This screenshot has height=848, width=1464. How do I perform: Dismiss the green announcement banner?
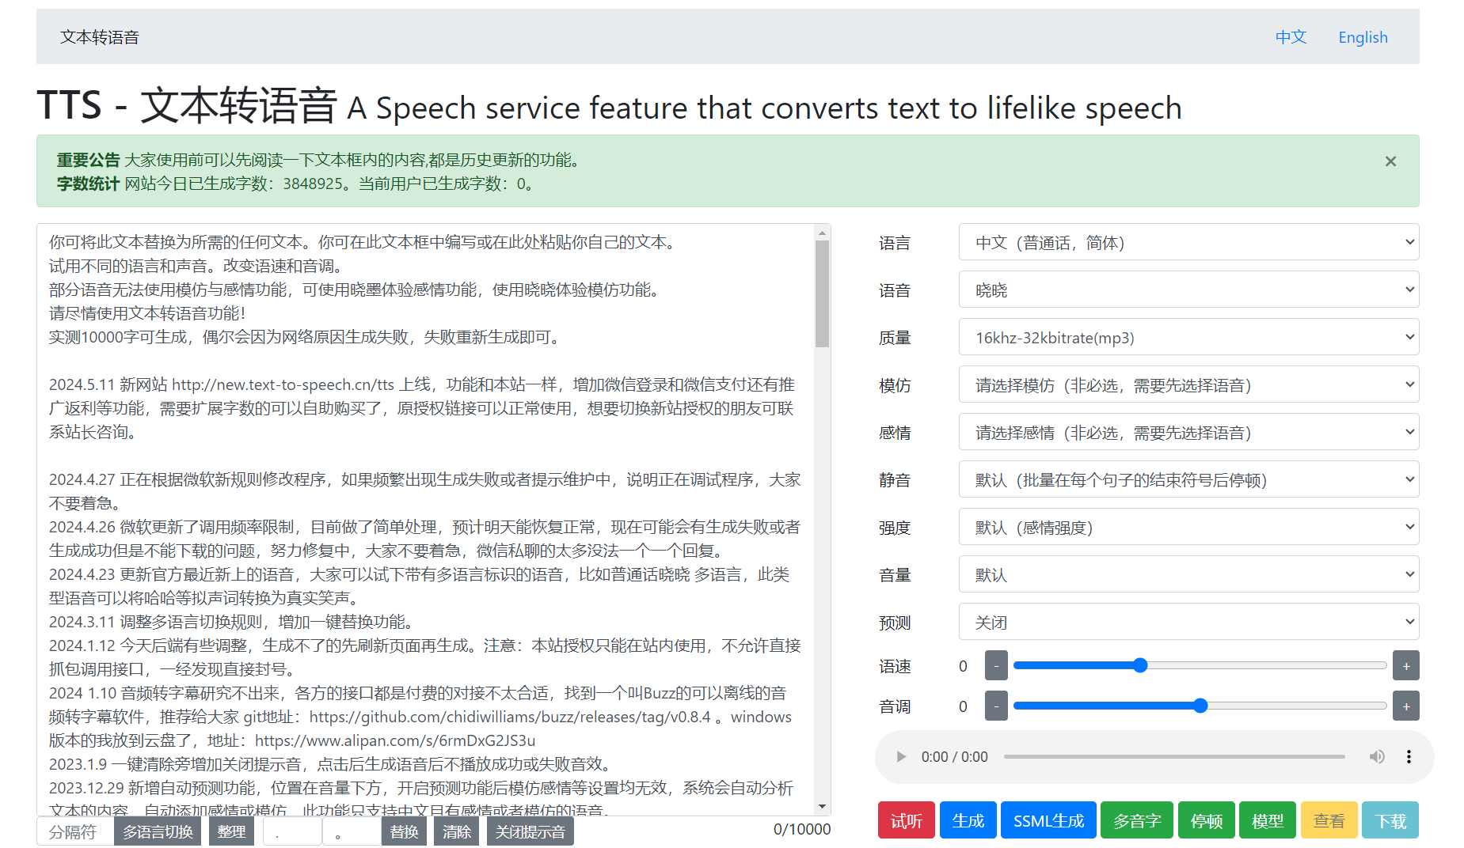point(1390,161)
